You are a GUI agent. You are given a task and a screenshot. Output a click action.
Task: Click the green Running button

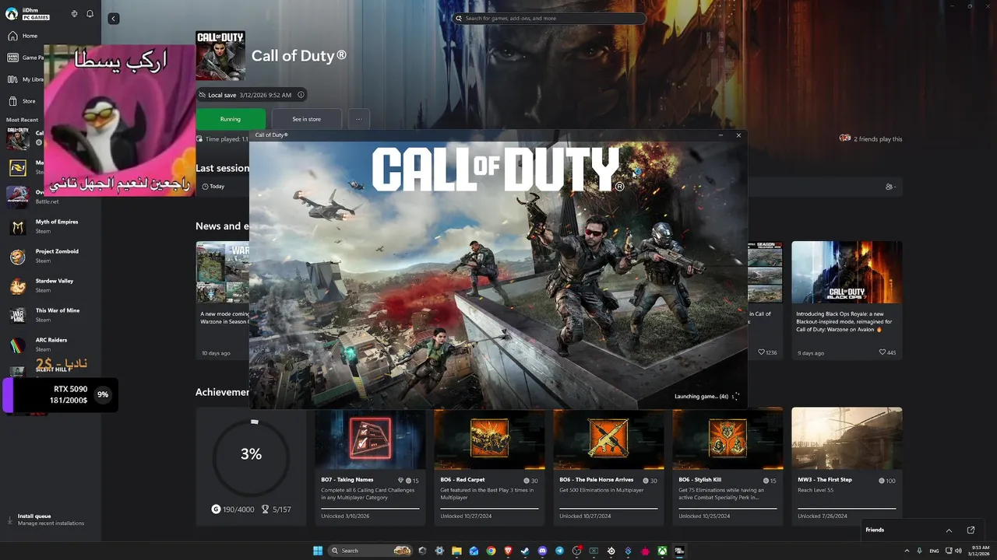coord(231,119)
